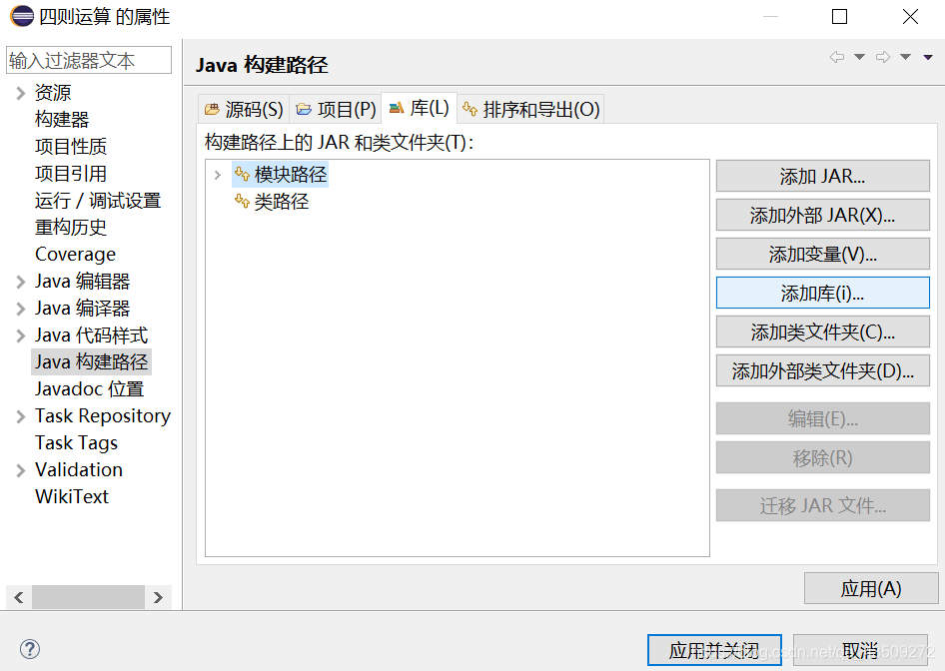The image size is (945, 671).
Task: Click the 模块路径 key icon in tree
Action: coord(241,173)
